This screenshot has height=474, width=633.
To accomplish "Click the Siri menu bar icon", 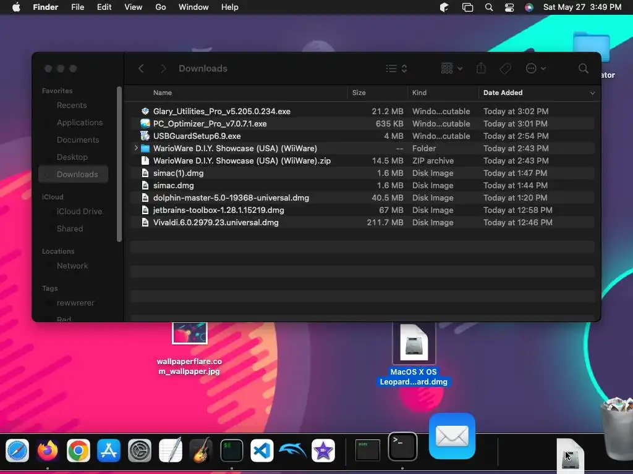I will point(529,7).
